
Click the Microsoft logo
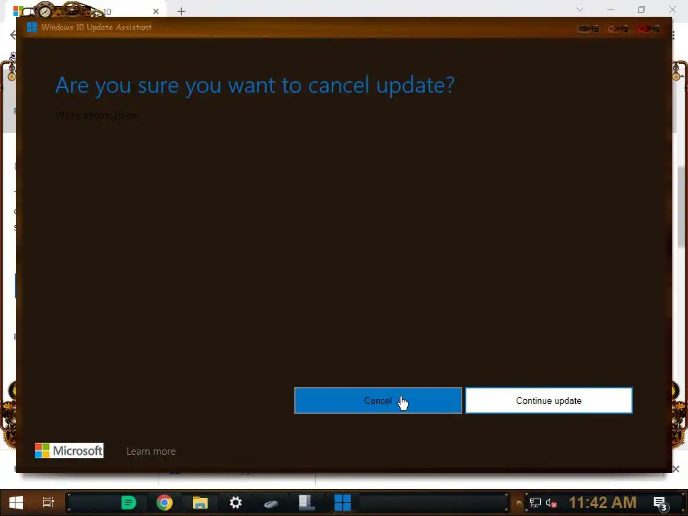[69, 451]
